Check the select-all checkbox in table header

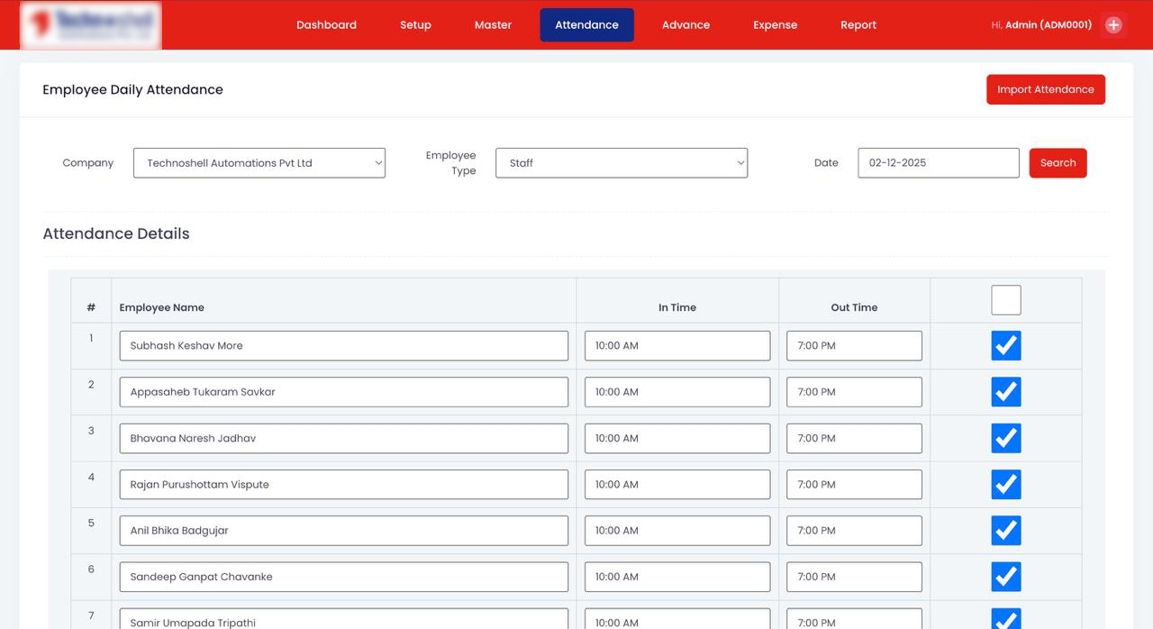(1005, 299)
